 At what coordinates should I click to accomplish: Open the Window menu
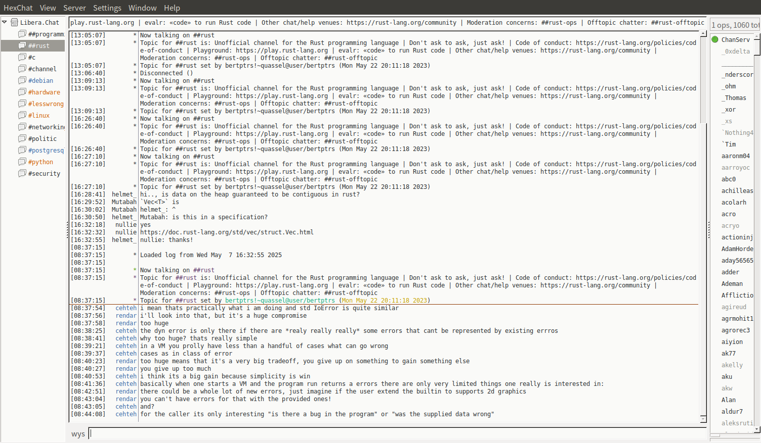point(143,8)
